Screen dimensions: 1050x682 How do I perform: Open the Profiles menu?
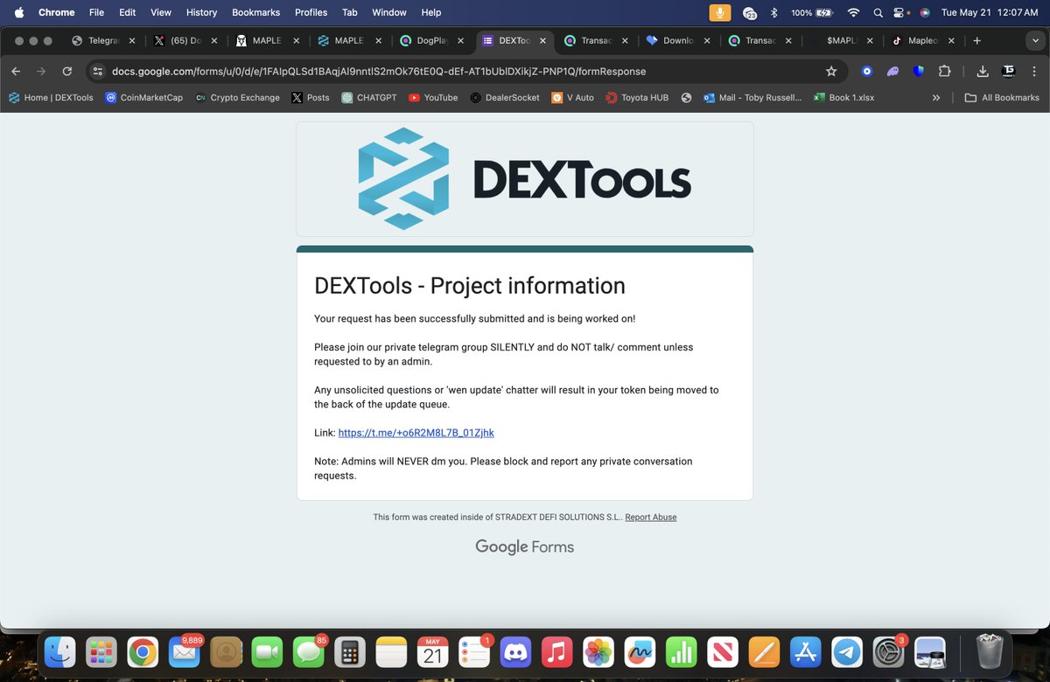click(311, 12)
